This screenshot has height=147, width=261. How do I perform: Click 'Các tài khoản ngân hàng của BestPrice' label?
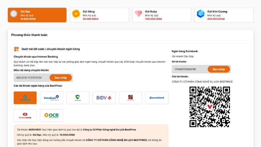(38, 86)
